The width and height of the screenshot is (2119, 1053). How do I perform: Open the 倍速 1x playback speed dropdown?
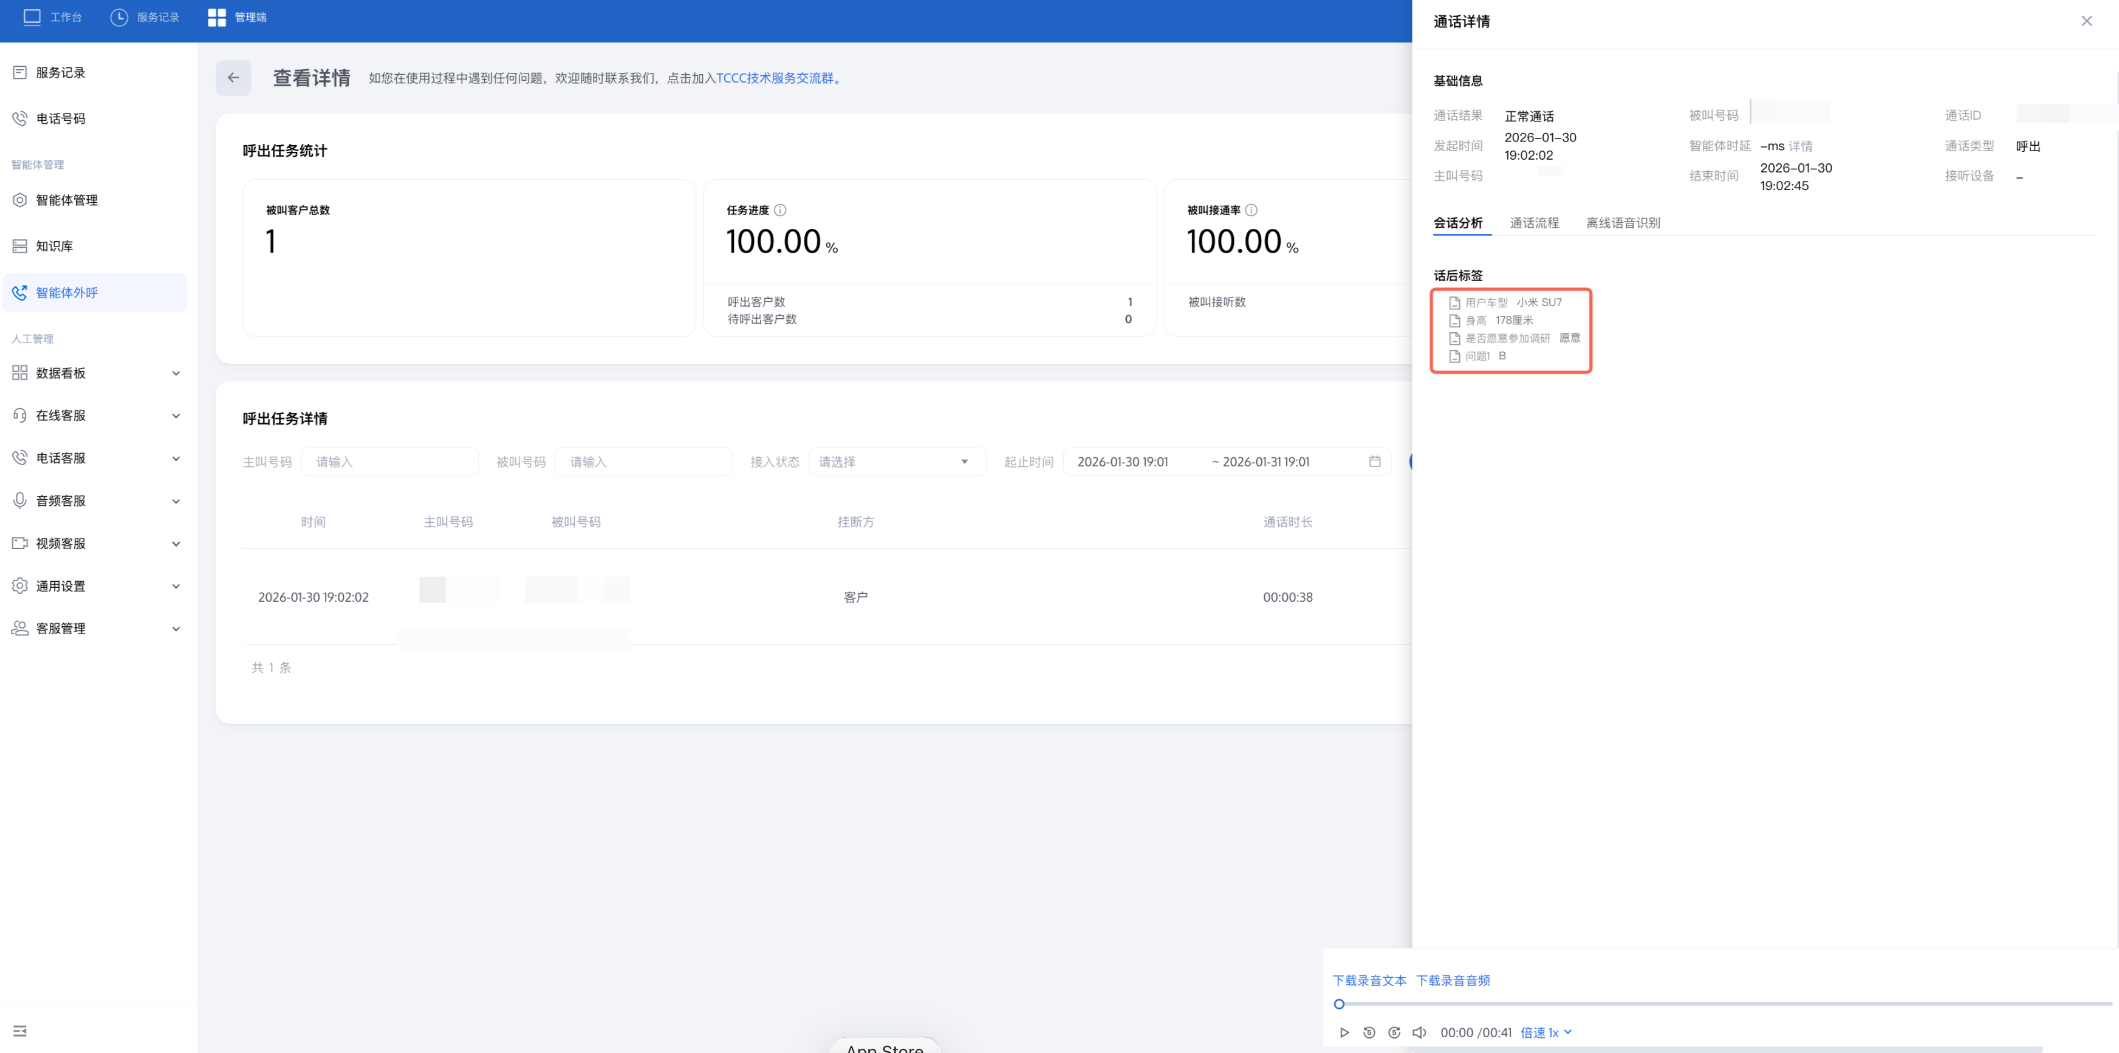coord(1546,1032)
